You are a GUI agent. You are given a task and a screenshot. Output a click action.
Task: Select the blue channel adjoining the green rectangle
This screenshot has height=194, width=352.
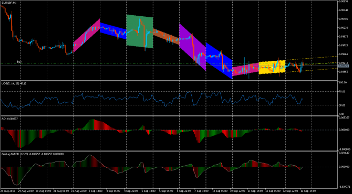click(x=113, y=31)
